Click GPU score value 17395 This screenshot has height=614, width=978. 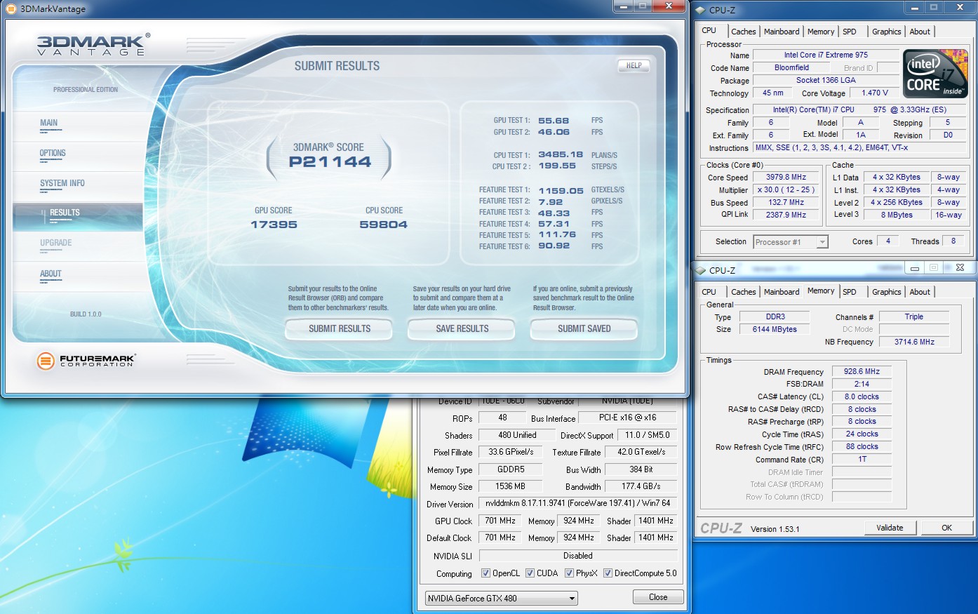[274, 225]
